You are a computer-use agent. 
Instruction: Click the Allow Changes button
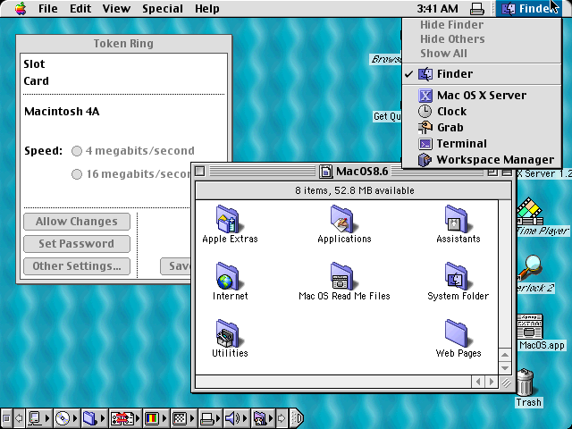point(76,222)
